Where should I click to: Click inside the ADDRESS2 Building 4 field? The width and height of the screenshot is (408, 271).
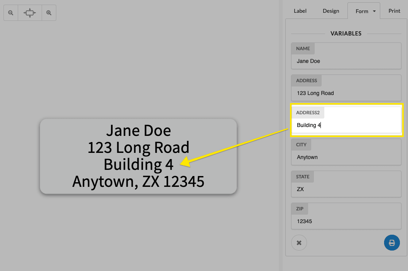[346, 125]
